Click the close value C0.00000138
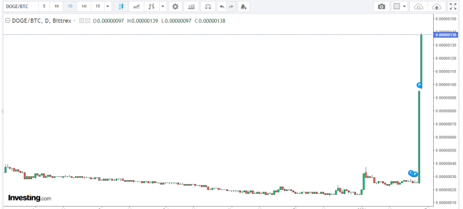This screenshot has width=463, height=209. pyautogui.click(x=210, y=21)
